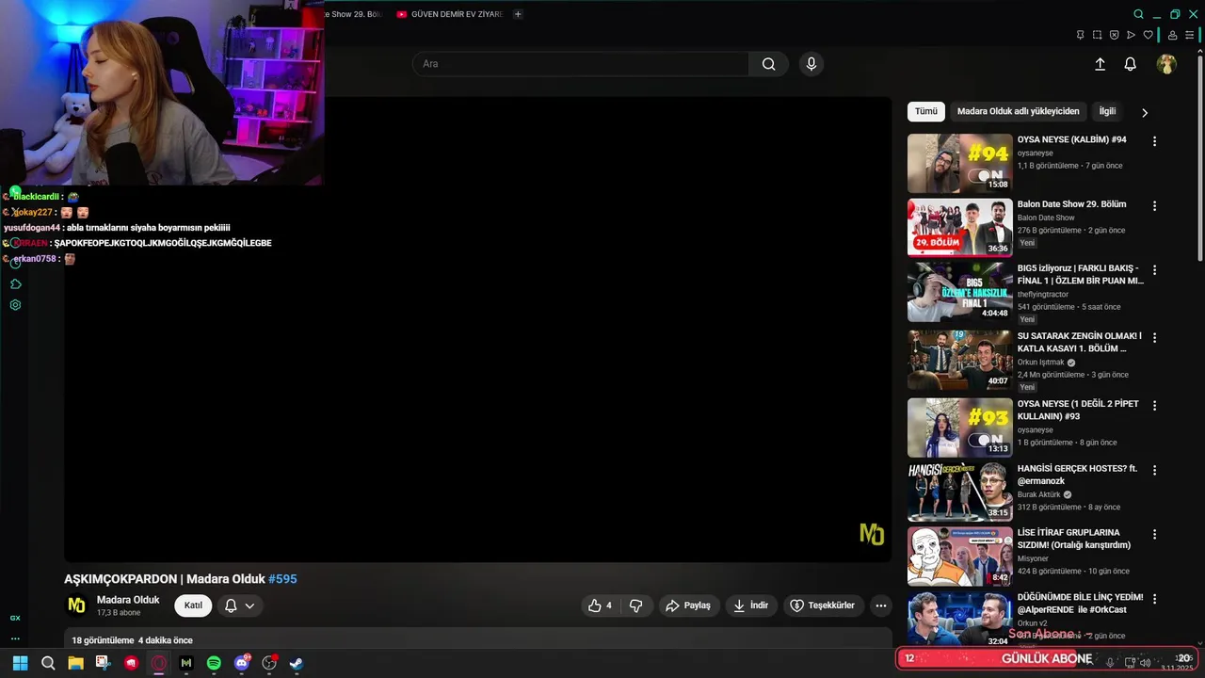Image resolution: width=1205 pixels, height=678 pixels.
Task: Open Madara Olduk channel name link
Action: (x=128, y=600)
